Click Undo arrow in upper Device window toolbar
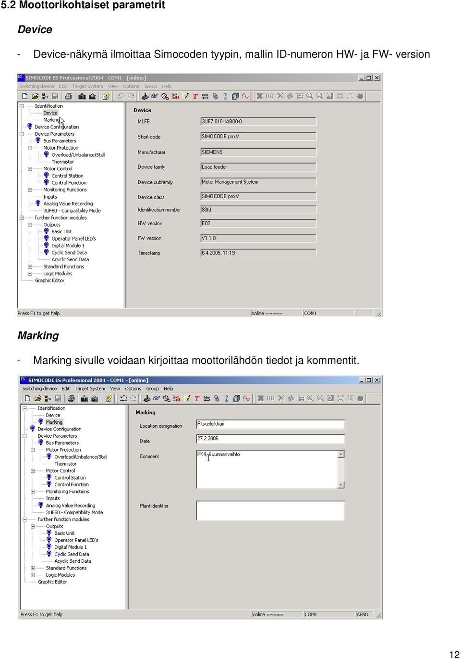The image size is (461, 659). click(x=121, y=96)
